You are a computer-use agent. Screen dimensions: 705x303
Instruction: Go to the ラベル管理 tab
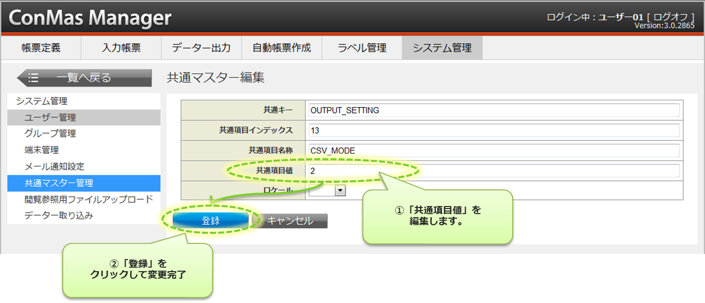click(x=361, y=48)
